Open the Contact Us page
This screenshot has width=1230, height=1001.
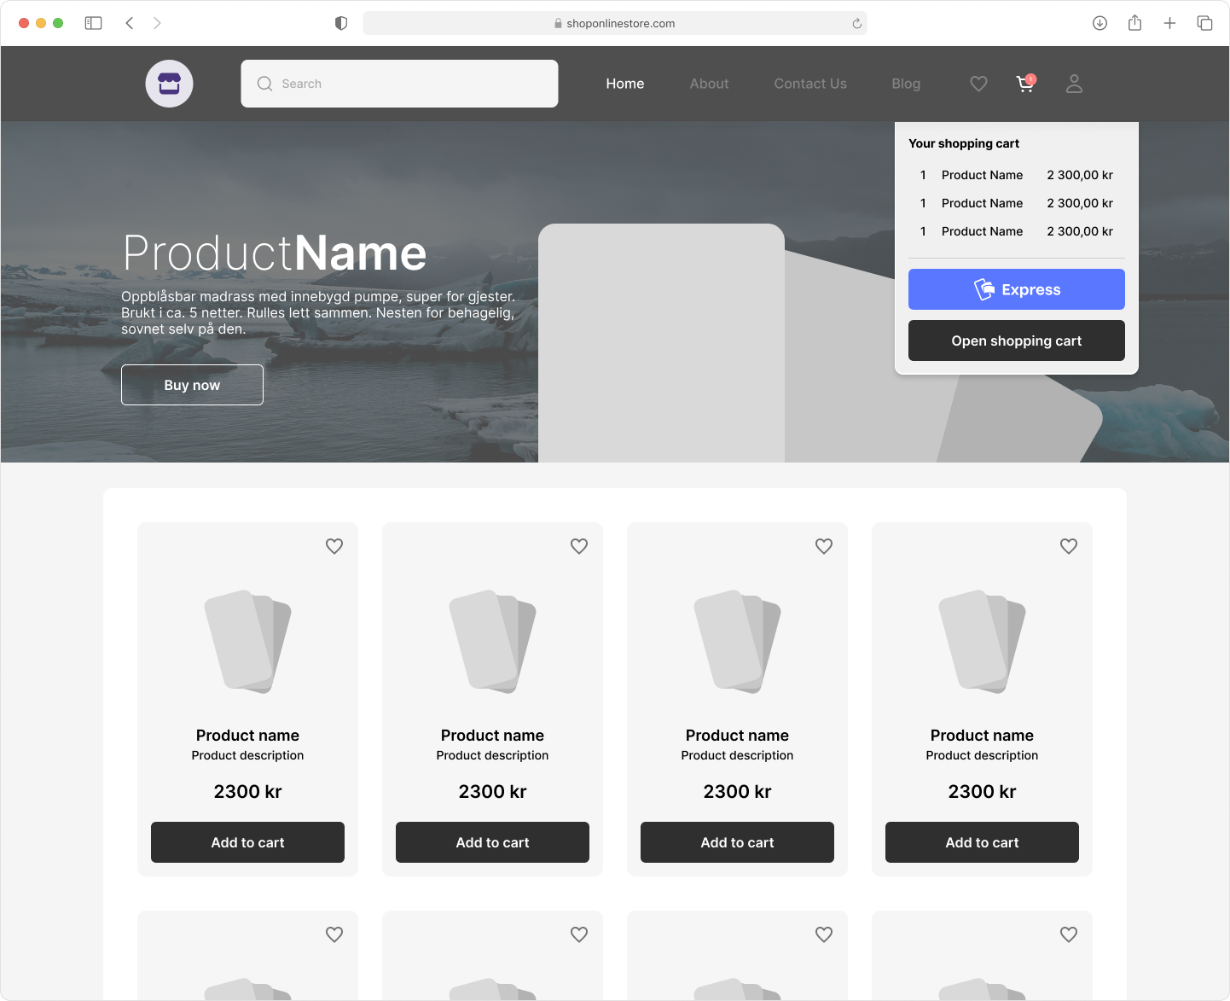point(809,84)
